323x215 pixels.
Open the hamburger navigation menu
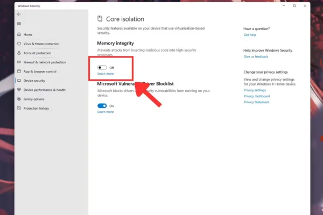[19, 23]
